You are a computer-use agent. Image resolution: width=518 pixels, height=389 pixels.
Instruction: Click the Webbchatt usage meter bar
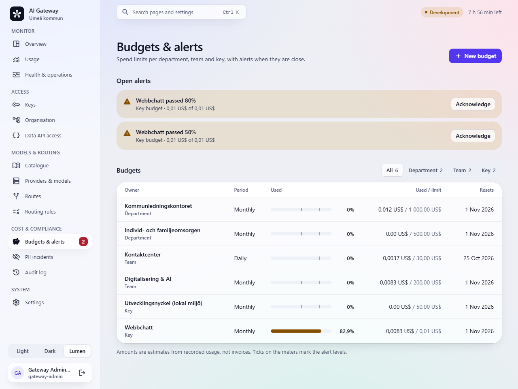click(x=301, y=331)
